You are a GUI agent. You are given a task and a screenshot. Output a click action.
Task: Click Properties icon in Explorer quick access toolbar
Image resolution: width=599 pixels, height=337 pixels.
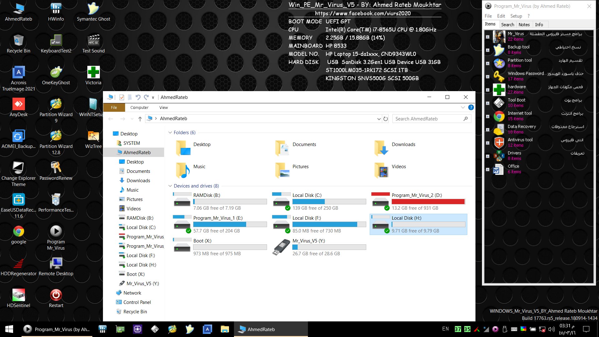click(122, 97)
